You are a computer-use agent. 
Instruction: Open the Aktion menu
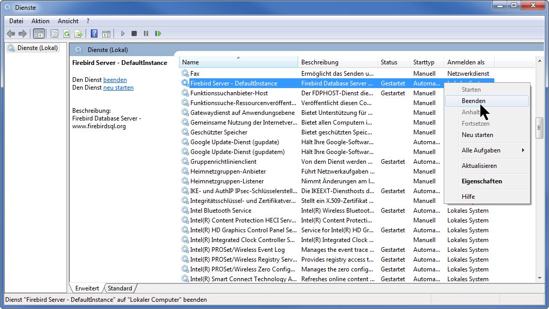click(40, 21)
